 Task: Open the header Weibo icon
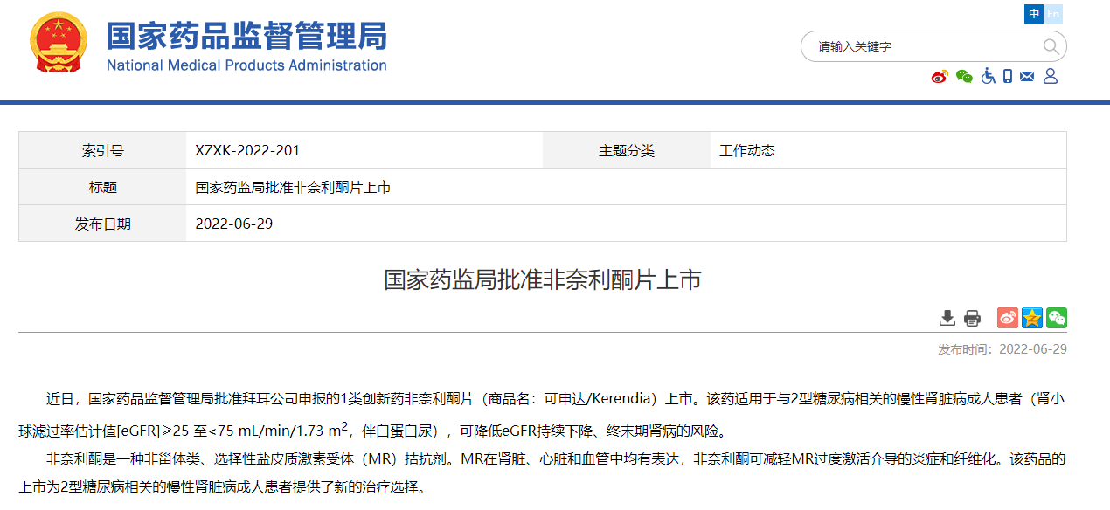(940, 77)
